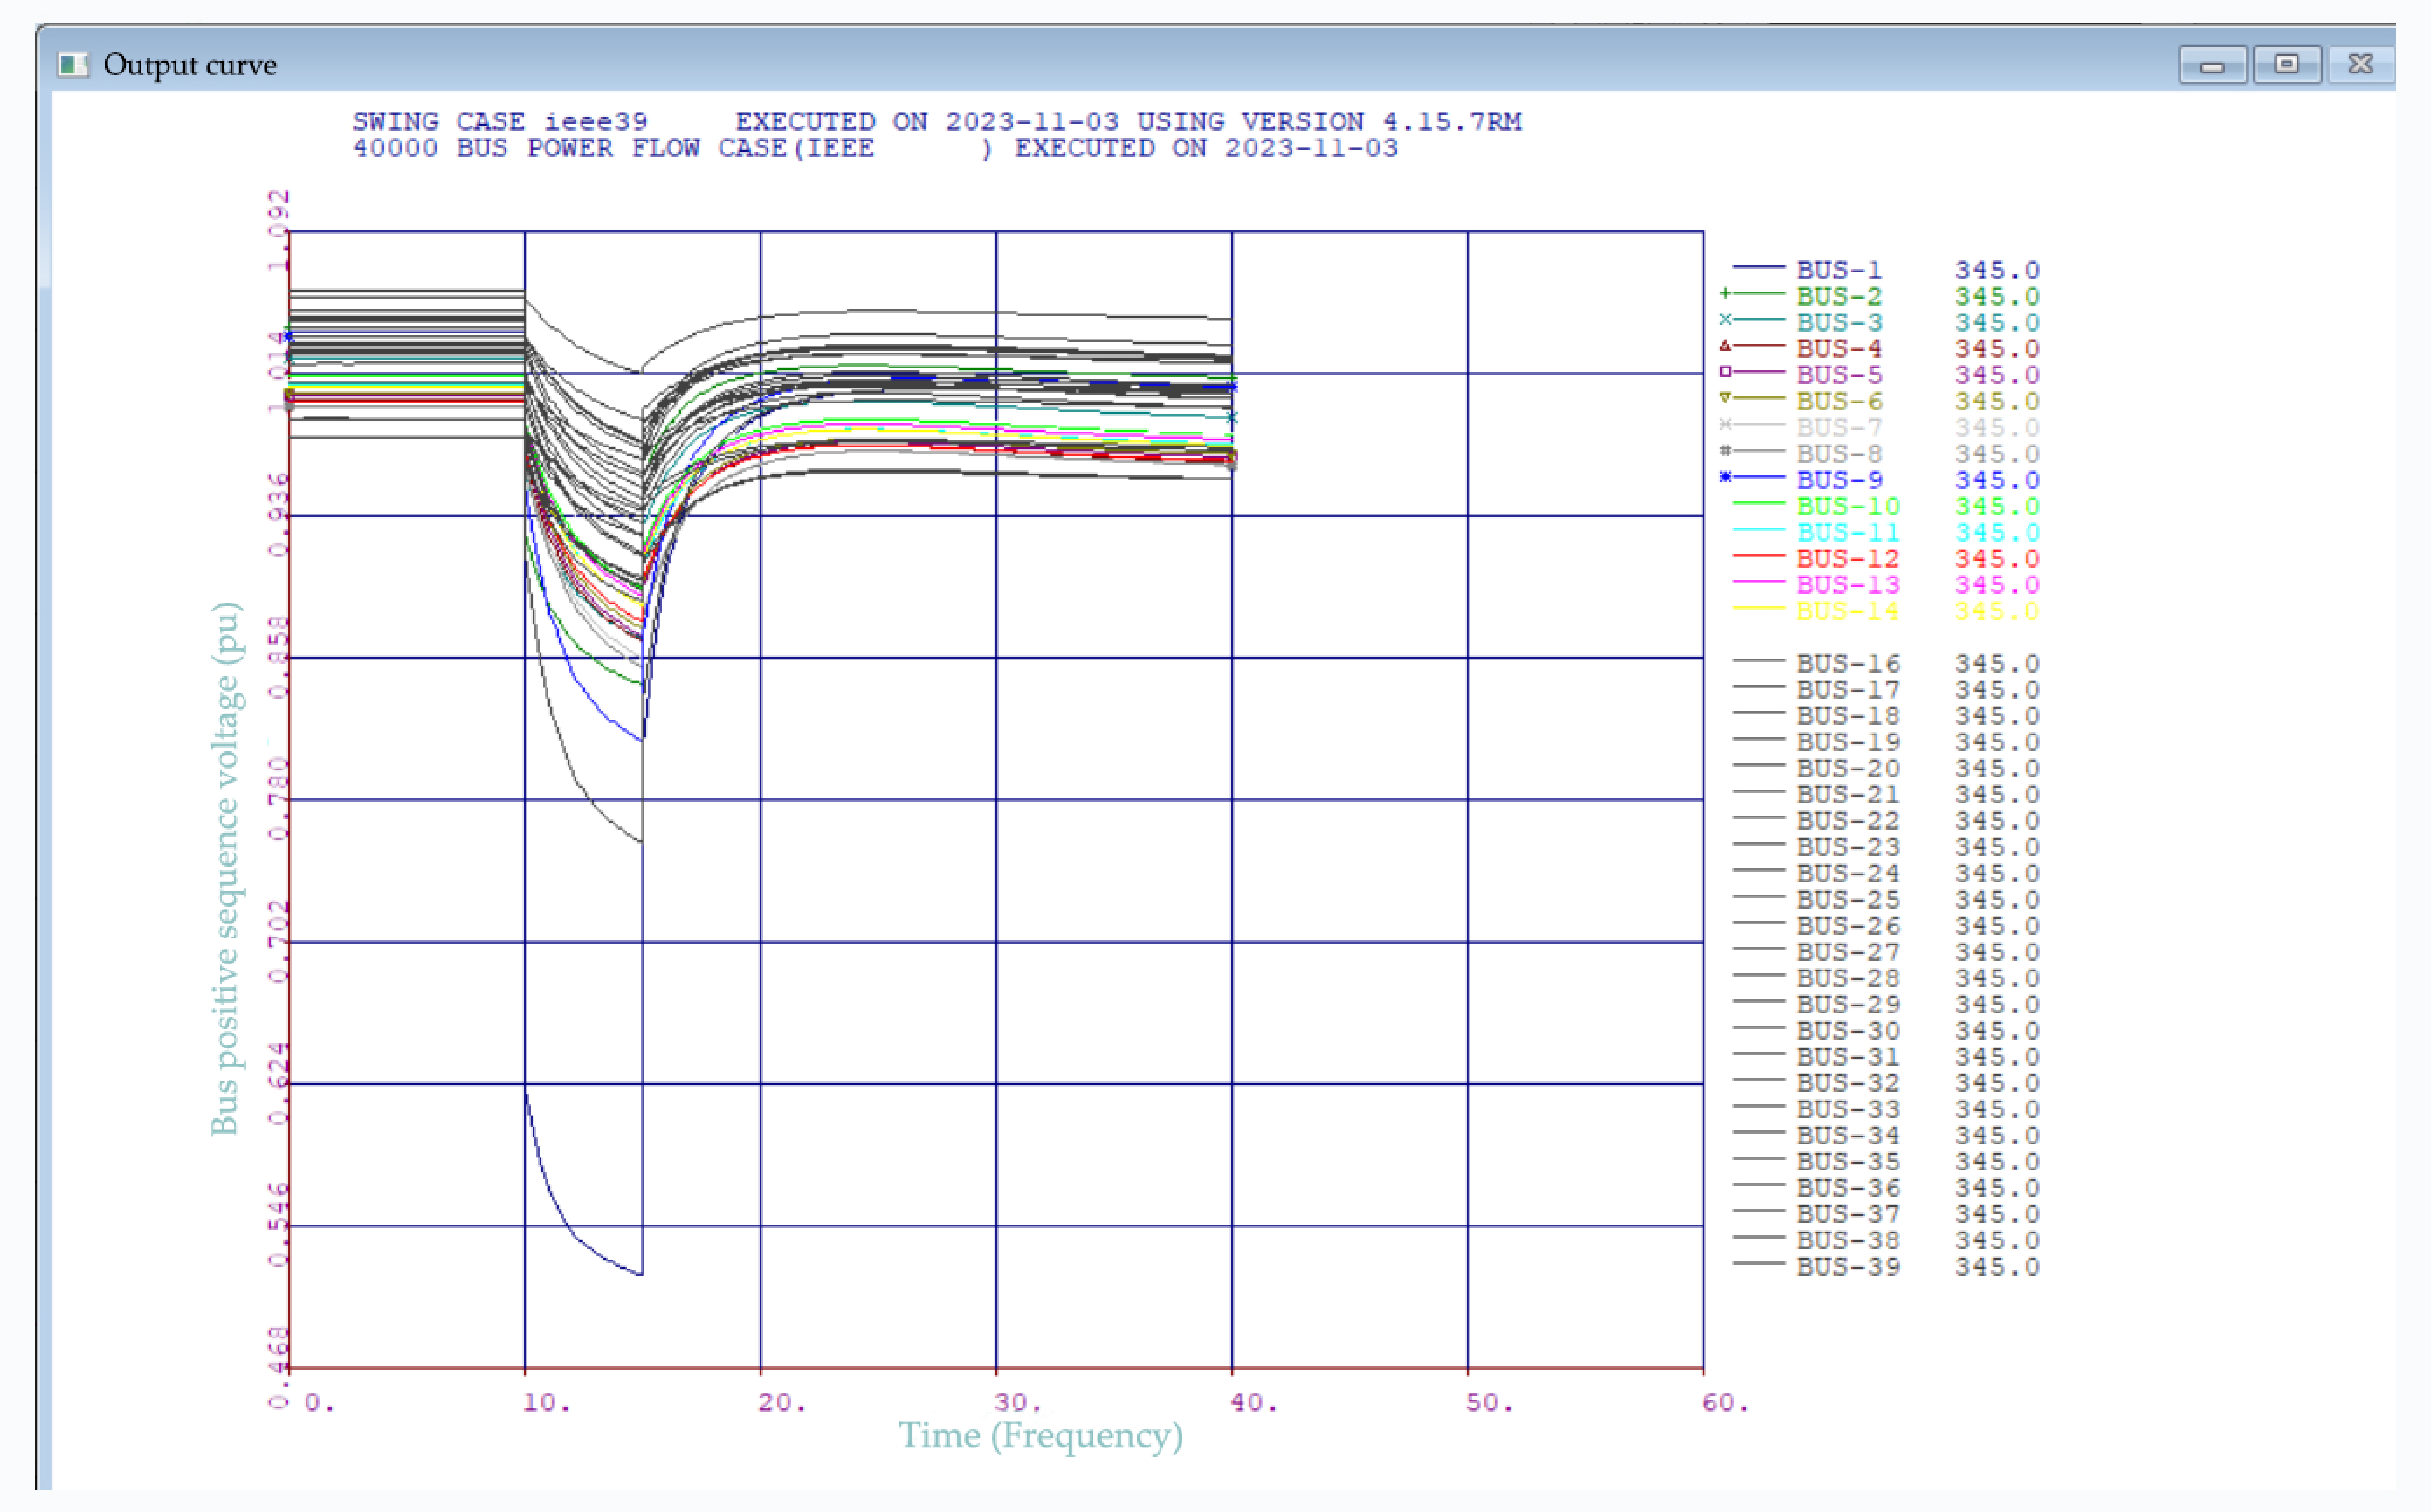
Task: Click the 20. tick on time axis
Action: point(782,1402)
